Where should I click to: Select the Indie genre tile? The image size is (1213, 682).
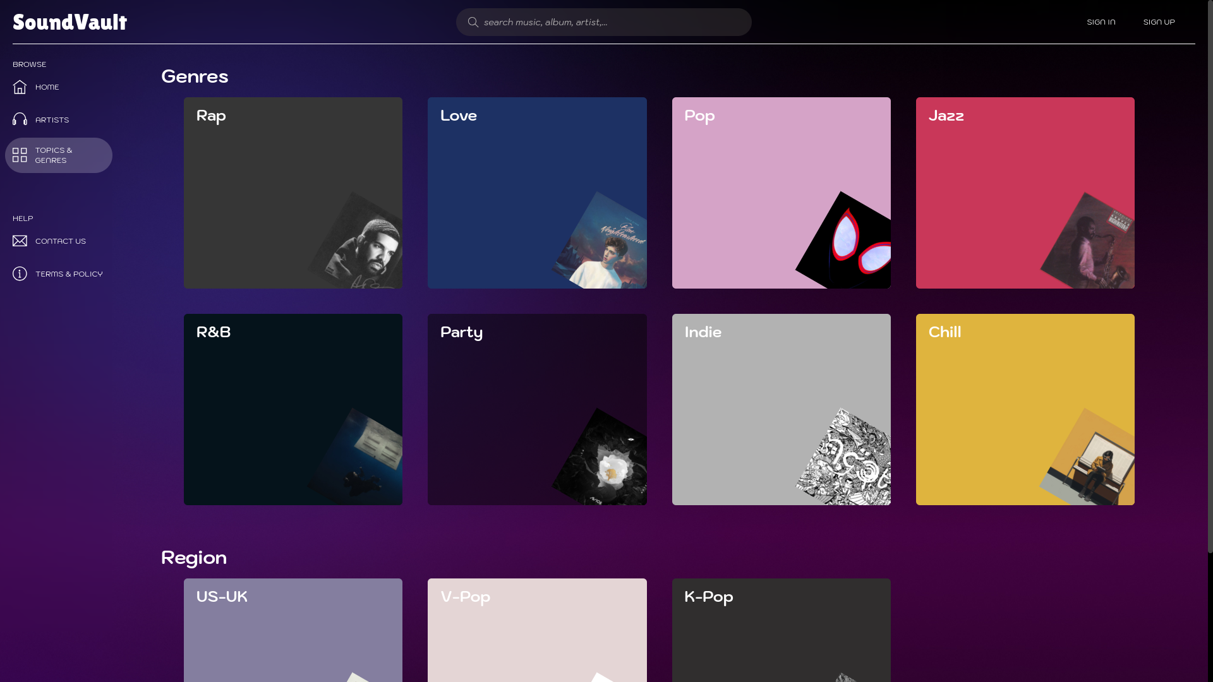click(x=781, y=409)
